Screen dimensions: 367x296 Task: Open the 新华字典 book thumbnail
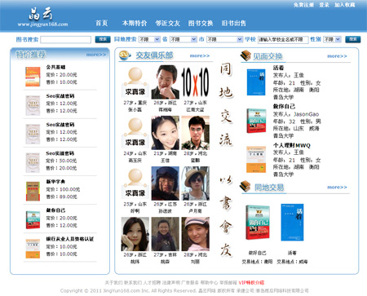[x=33, y=191]
